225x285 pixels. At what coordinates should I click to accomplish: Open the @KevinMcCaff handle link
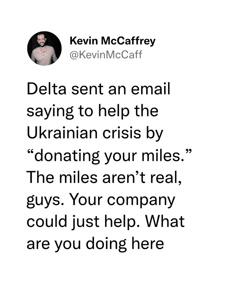[106, 55]
